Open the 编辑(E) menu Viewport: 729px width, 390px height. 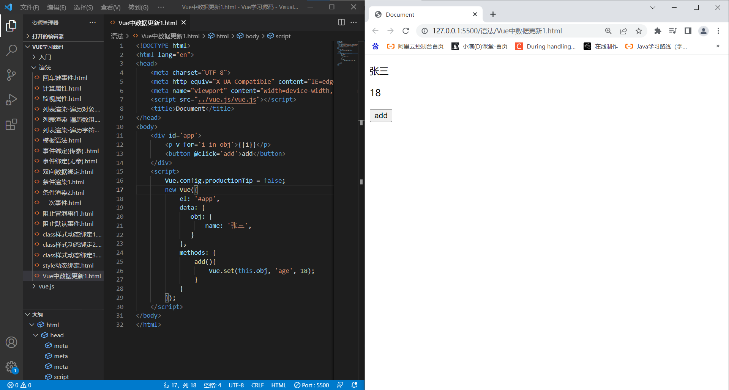[56, 7]
